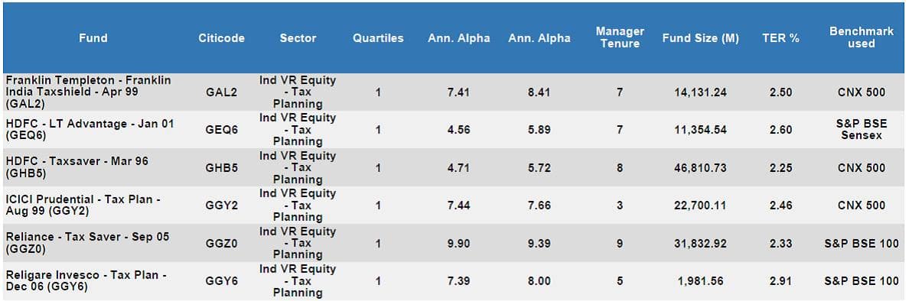Click the S&P BSE Sensex benchmark cell
The height and width of the screenshot is (301, 909).
(x=862, y=130)
